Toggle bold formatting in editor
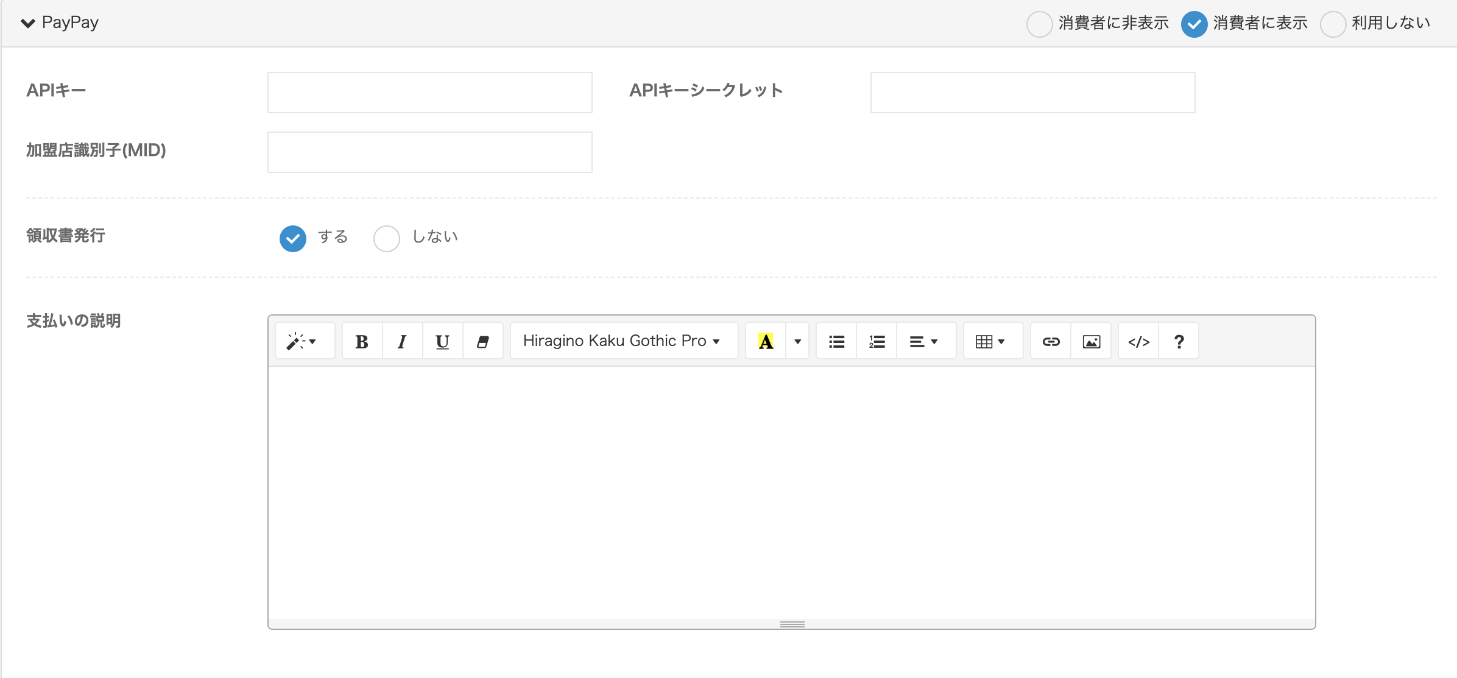 pyautogui.click(x=362, y=341)
